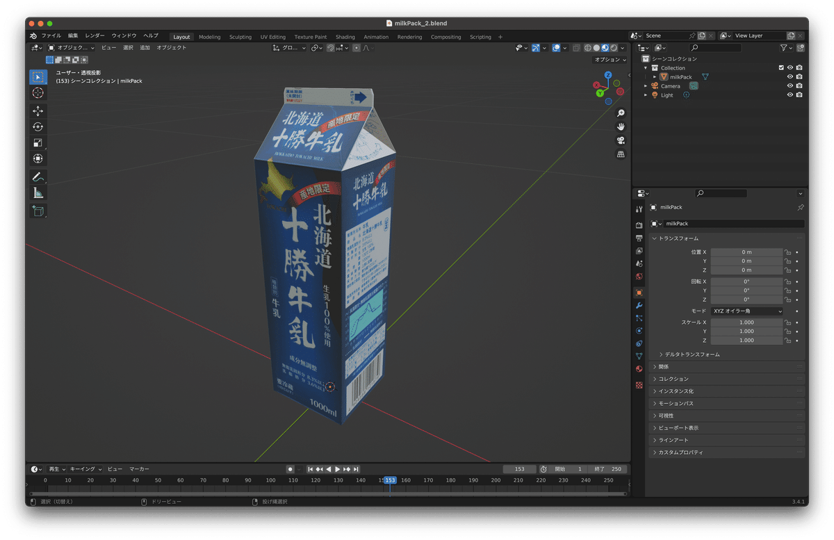
Task: Switch perspective/orthographic grid icon
Action: [x=621, y=154]
